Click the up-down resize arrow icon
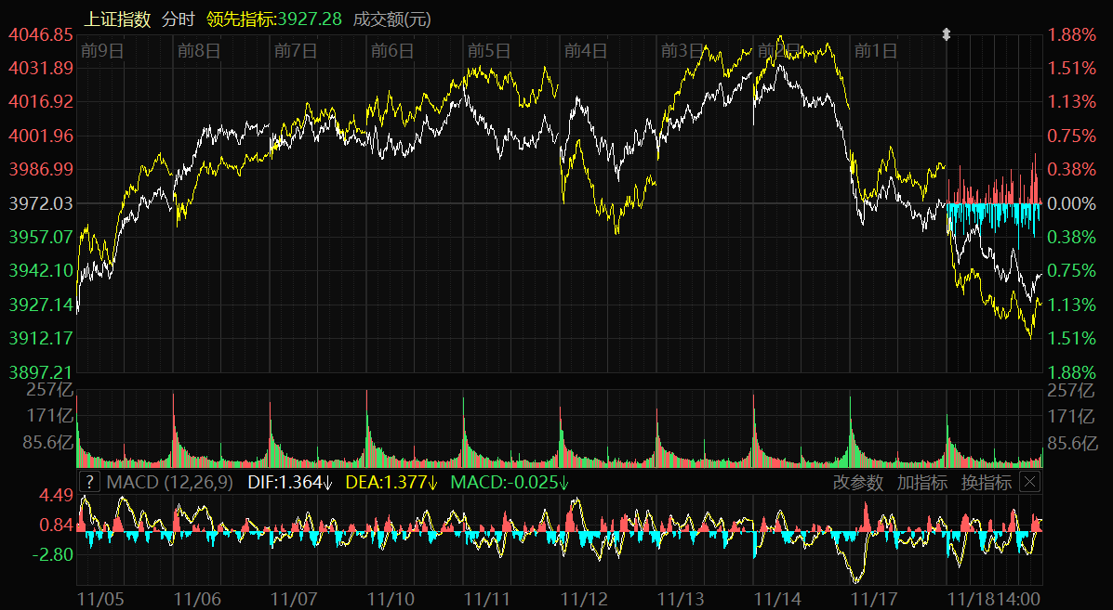The height and width of the screenshot is (610, 1113). pos(947,34)
